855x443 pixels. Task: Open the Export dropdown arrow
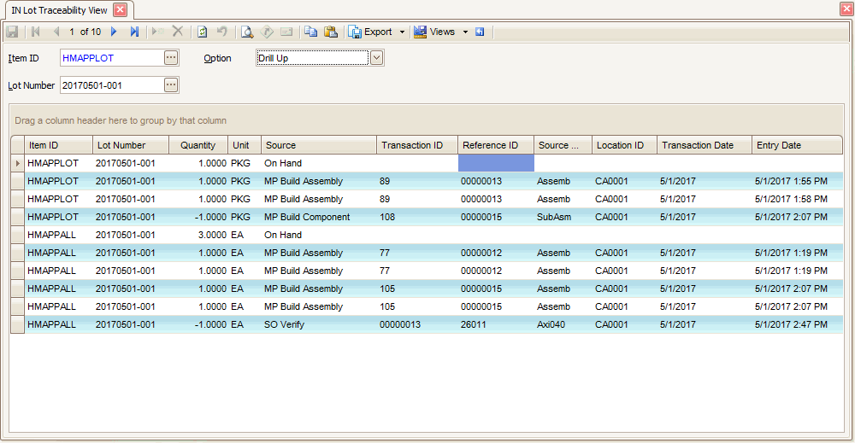pos(402,32)
